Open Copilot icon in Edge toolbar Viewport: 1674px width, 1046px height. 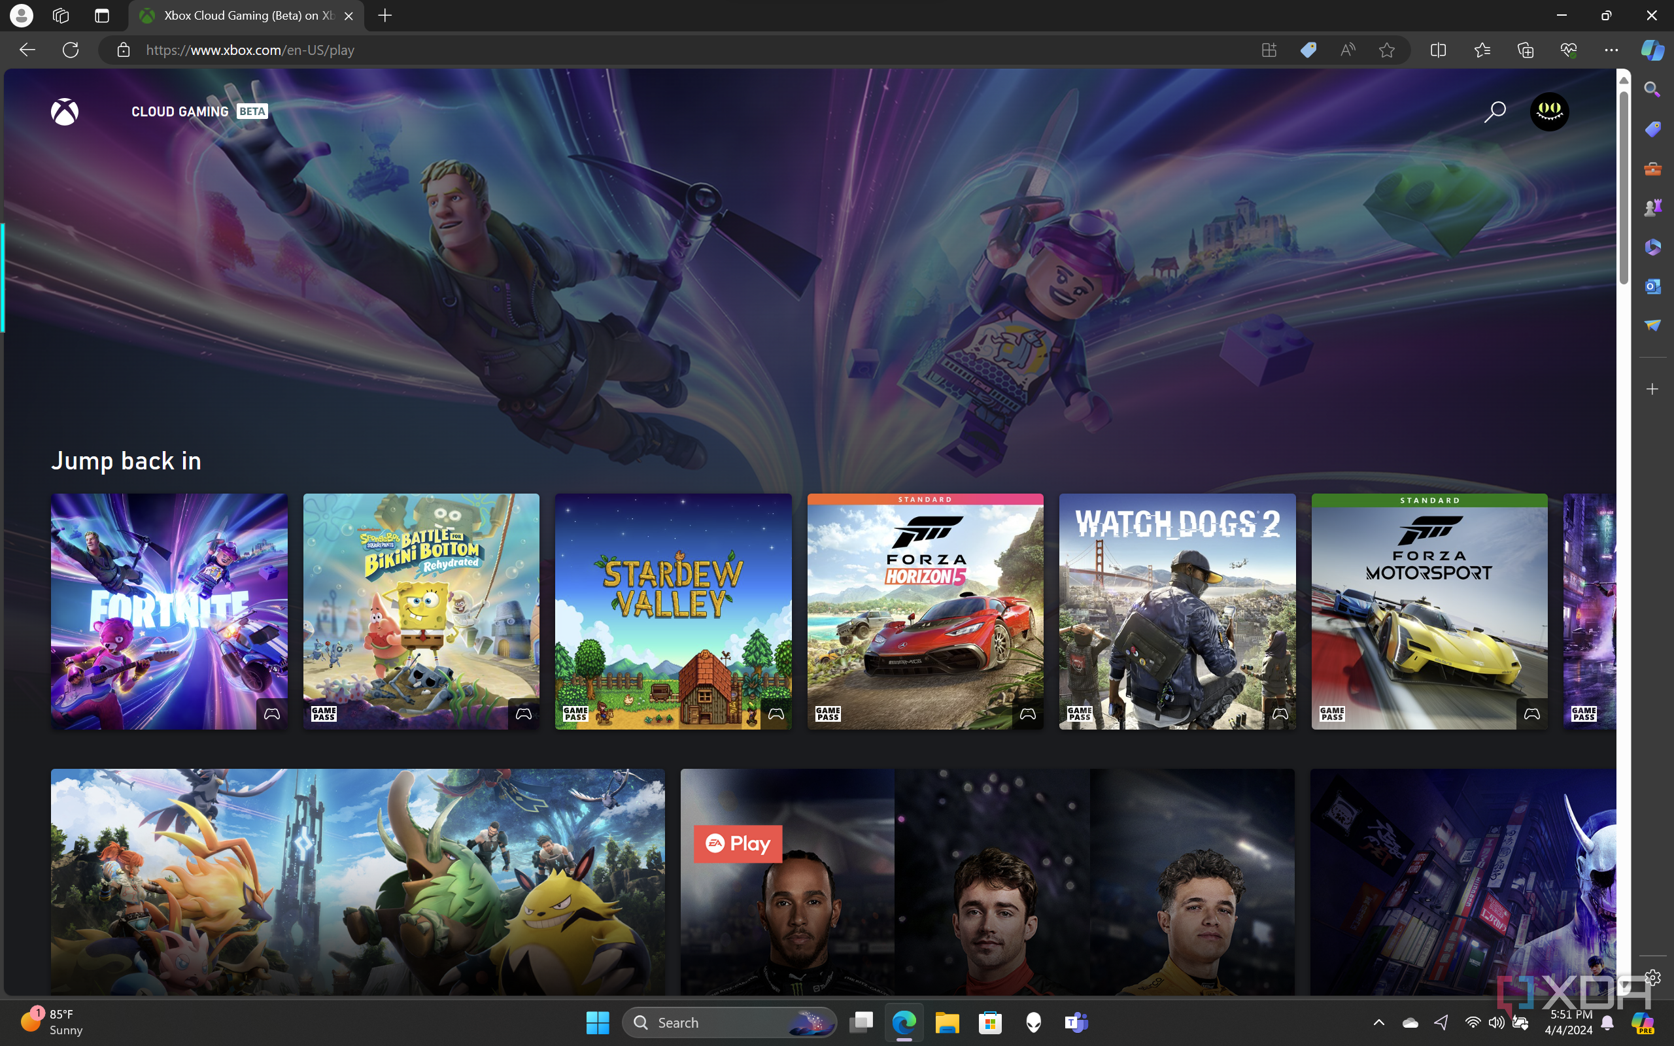point(1652,50)
